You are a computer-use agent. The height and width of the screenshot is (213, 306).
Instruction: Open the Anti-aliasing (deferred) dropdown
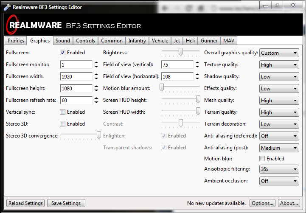coord(279,136)
